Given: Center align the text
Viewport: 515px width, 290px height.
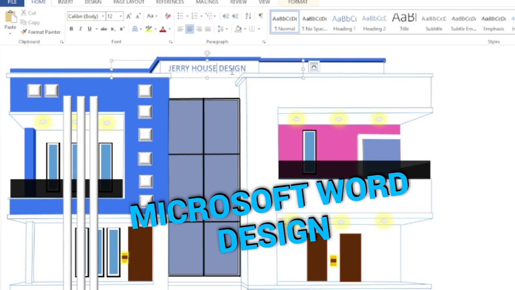Looking at the screenshot, I should tap(190, 29).
